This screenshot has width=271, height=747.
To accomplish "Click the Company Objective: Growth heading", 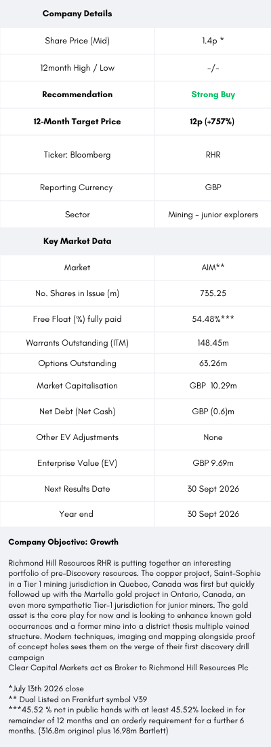I will click(64, 542).
